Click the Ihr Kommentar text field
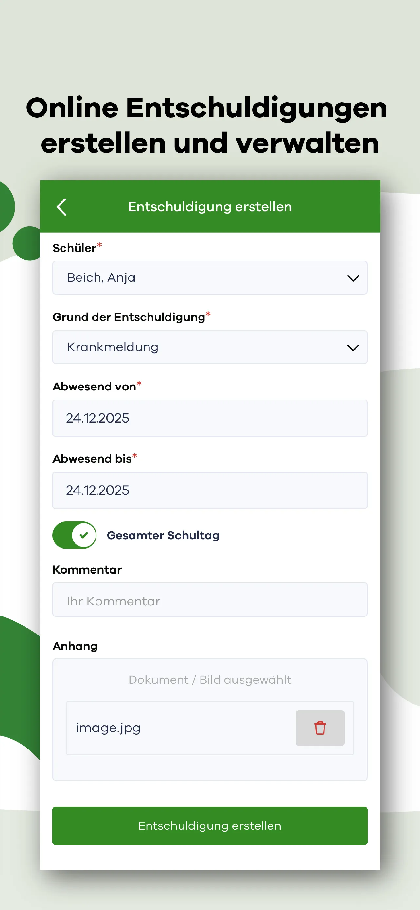 pyautogui.click(x=209, y=600)
